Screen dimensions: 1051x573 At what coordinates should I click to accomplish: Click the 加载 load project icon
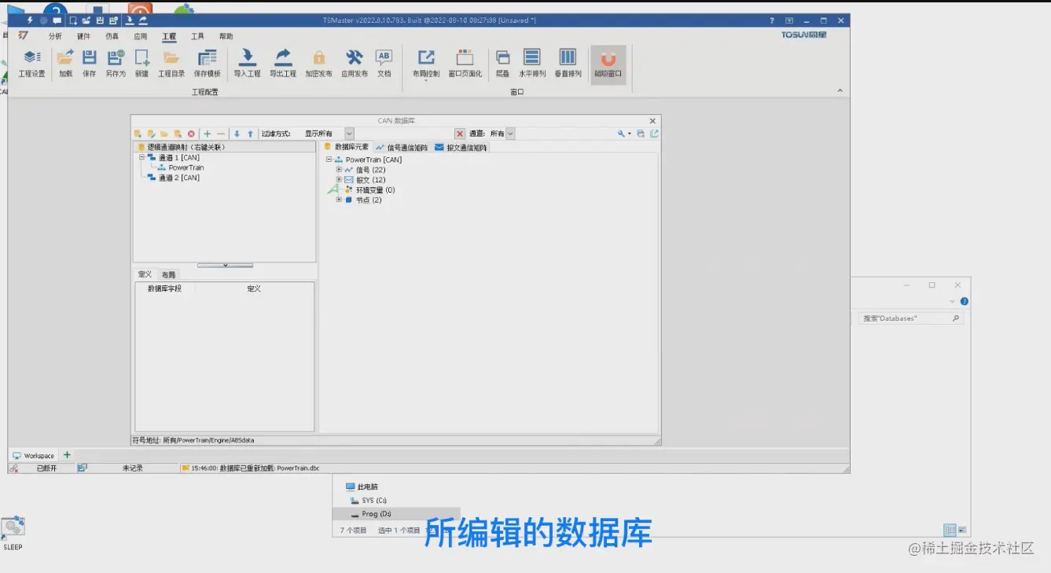[x=66, y=63]
